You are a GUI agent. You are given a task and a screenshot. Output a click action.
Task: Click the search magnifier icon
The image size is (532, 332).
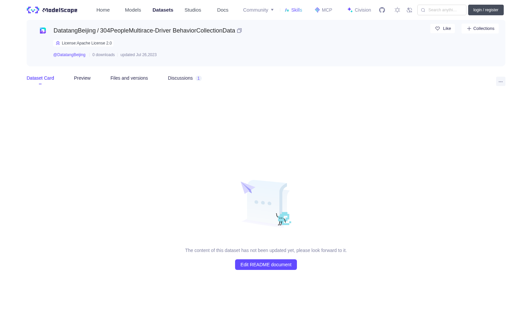(423, 10)
